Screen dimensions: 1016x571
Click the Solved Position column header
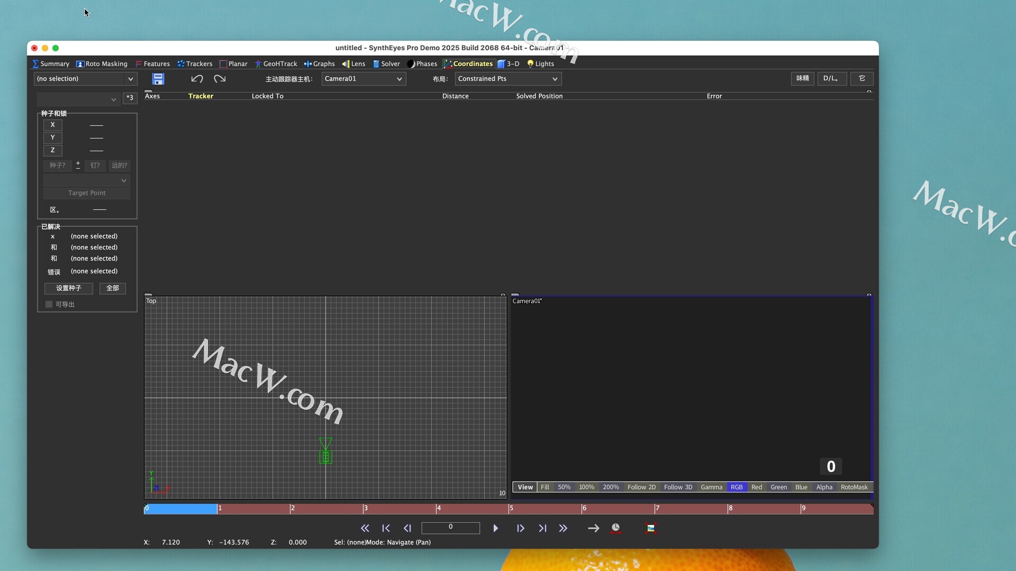coord(539,96)
